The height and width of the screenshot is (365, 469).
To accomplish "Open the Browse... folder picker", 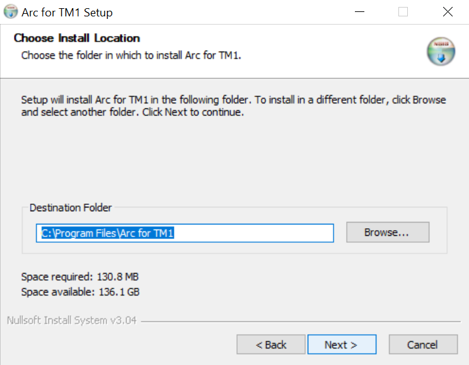I will point(387,232).
